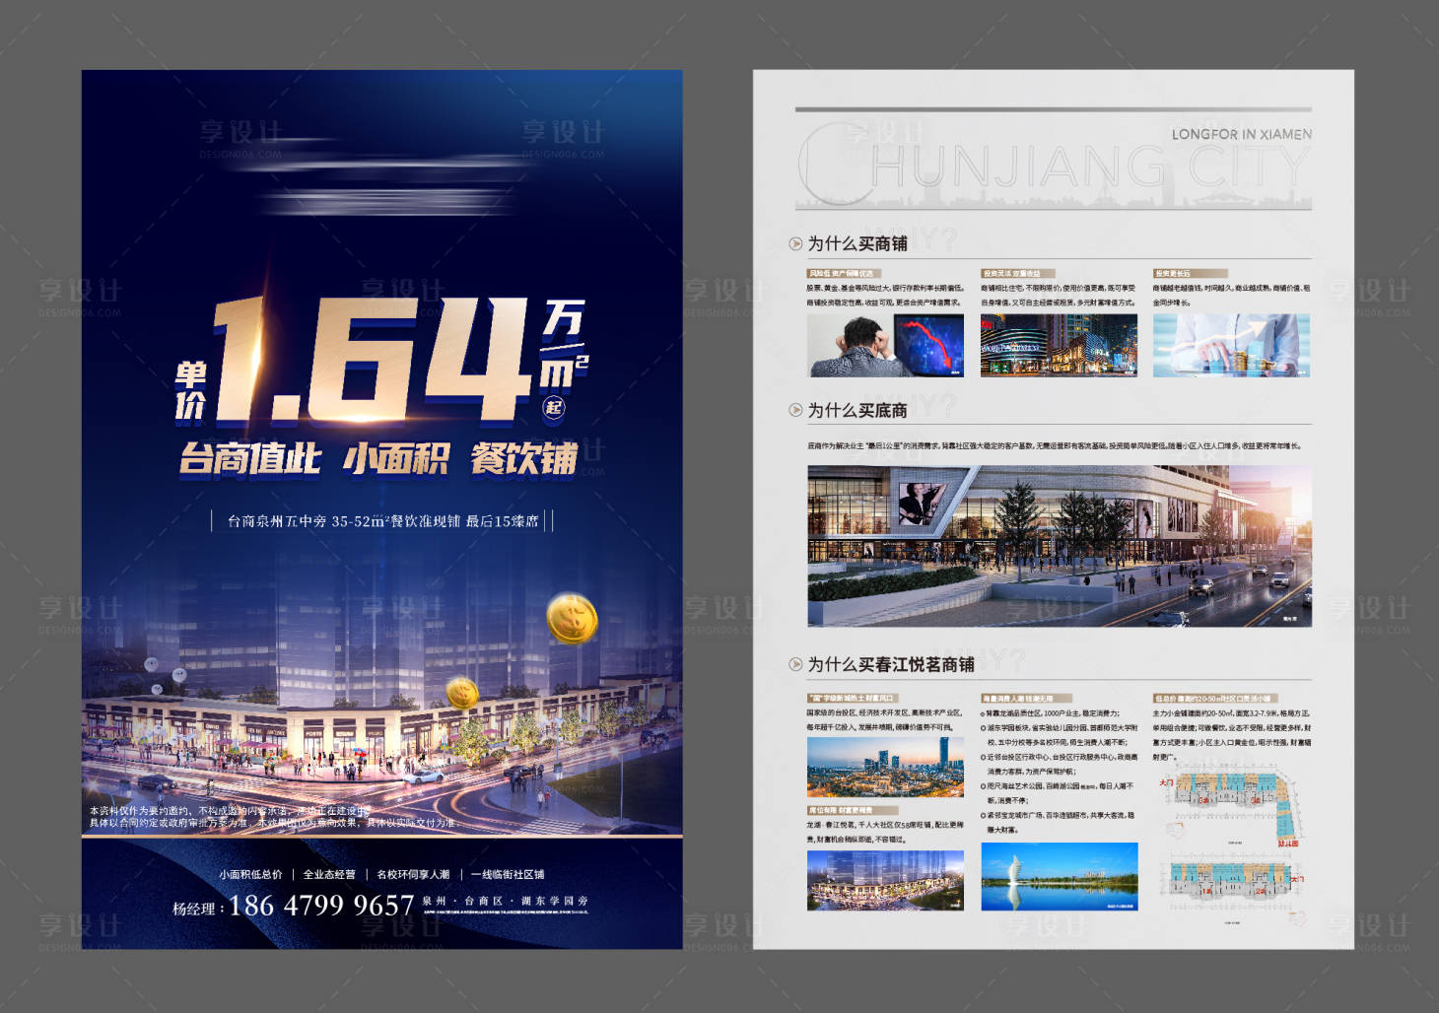
Task: Click the play bullet icon beside 为什么买春江悦茗商铺
Action: pyautogui.click(x=795, y=664)
